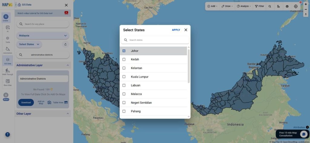Enable the Labuan checkbox
The width and height of the screenshot is (310, 143).
point(124,85)
